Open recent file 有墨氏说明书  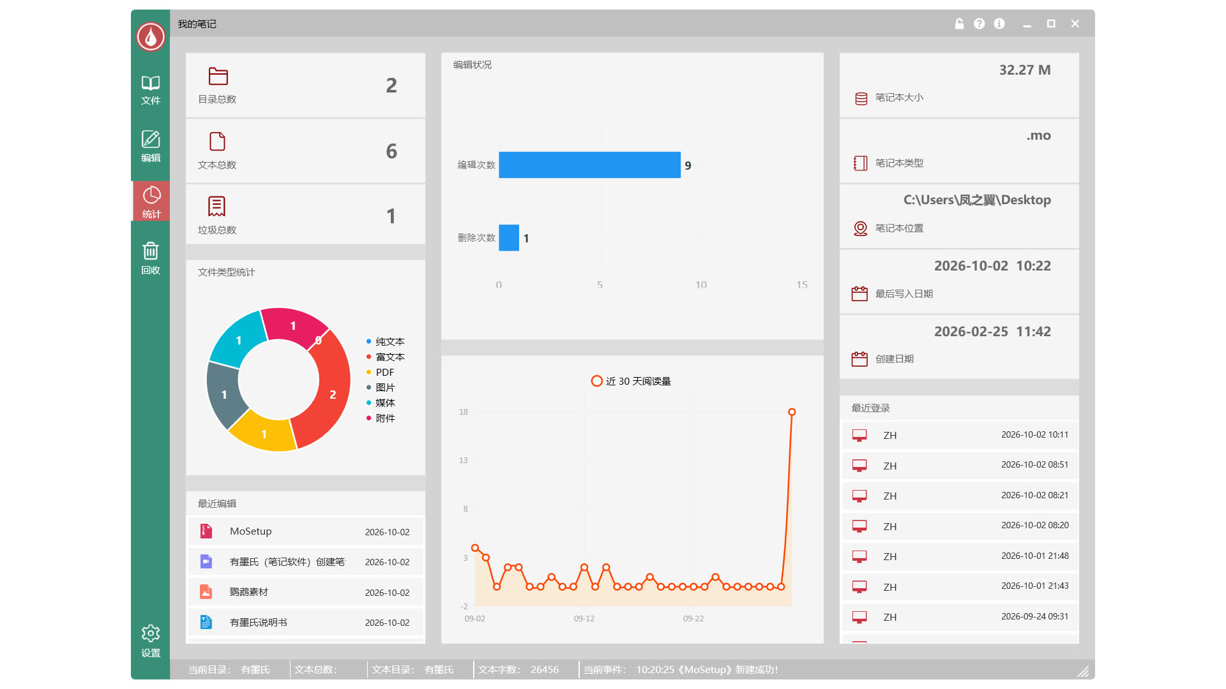pos(305,622)
